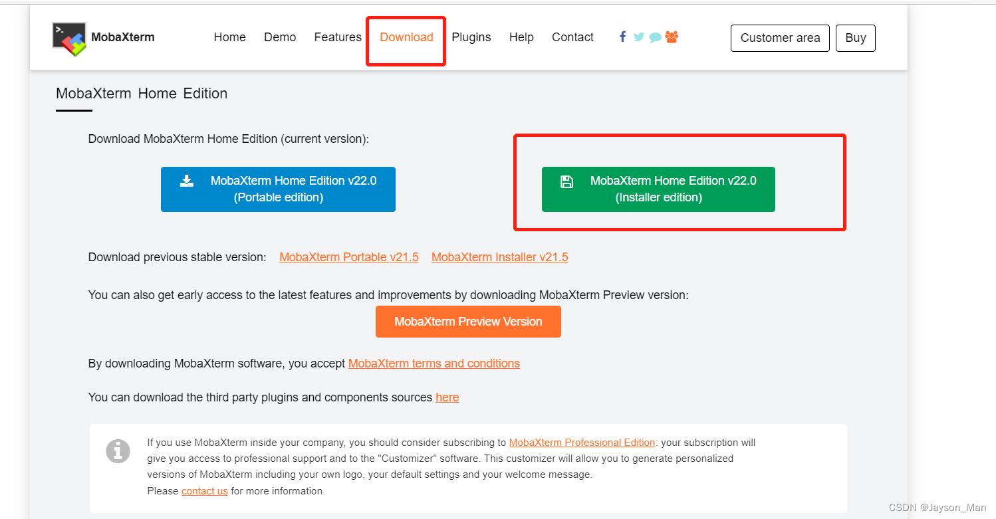Download Home Edition v22.0 Installer edition
This screenshot has width=996, height=519.
(658, 189)
